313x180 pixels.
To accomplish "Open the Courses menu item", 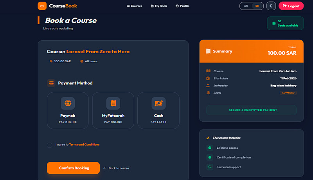I will [x=134, y=6].
